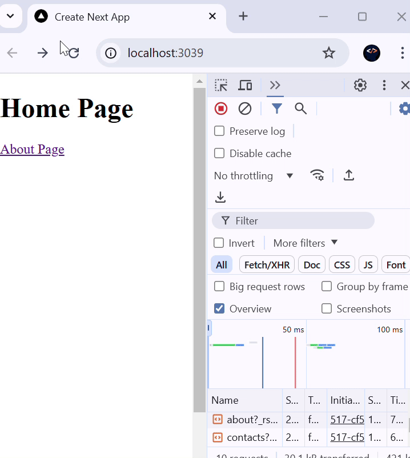The height and width of the screenshot is (458, 410).
Task: Select the Fetch/XHR filter tab
Action: click(267, 265)
